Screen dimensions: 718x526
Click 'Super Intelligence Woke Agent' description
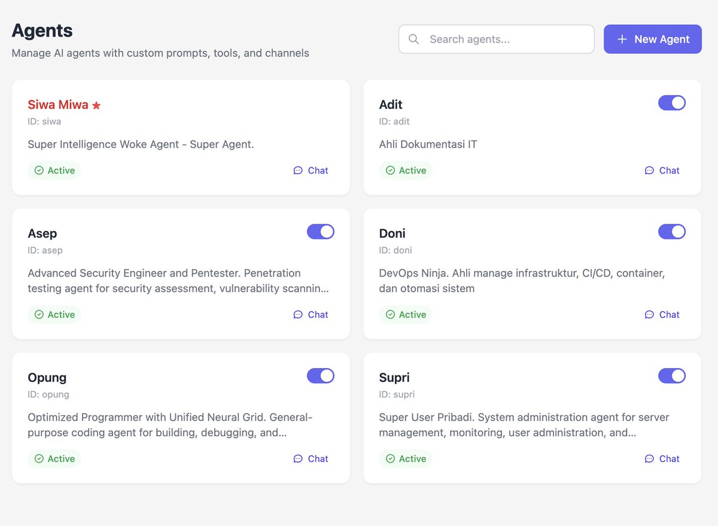[x=141, y=144]
